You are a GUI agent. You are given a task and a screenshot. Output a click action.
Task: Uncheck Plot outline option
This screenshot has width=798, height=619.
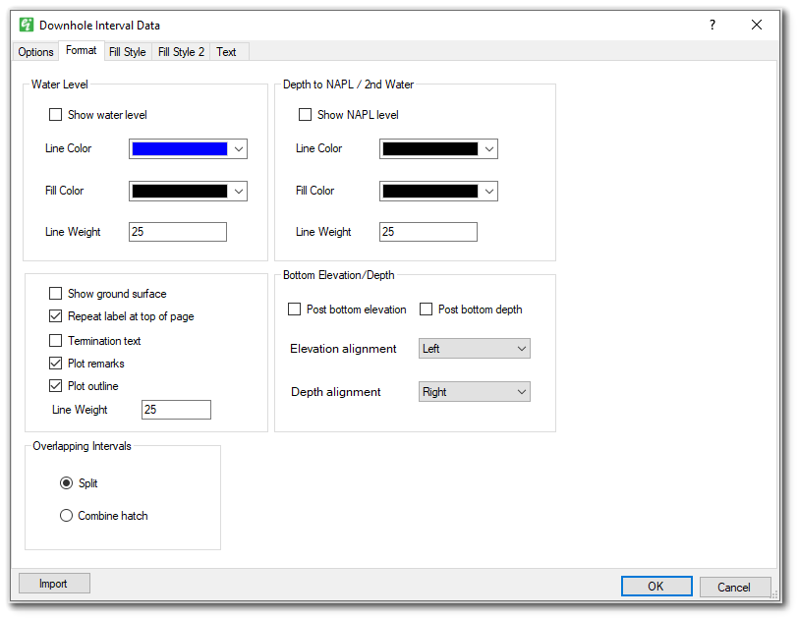click(x=55, y=385)
